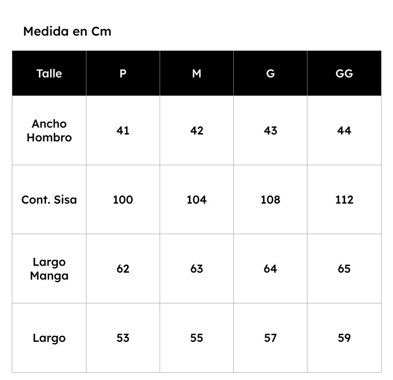Select Largo Manga value 63
Screen dimensions: 393x380
(196, 269)
